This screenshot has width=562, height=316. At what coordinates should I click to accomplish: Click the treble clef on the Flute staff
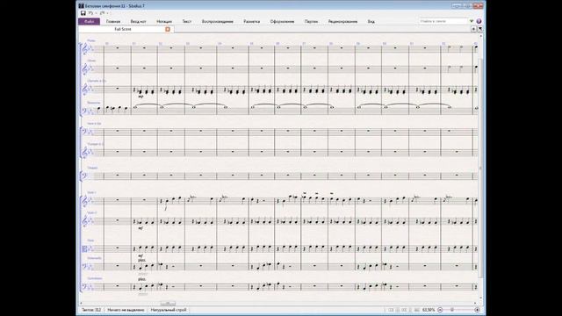pyautogui.click(x=85, y=48)
